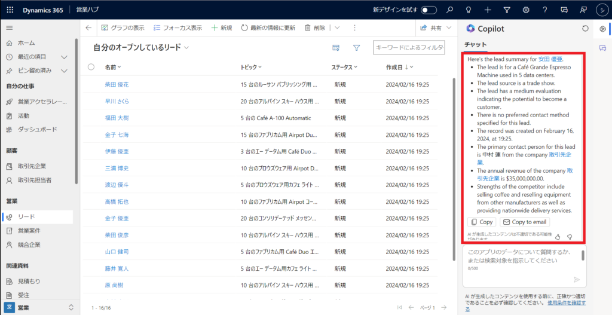Send the Copilot message arrow
Image resolution: width=612 pixels, height=315 pixels.
point(577,280)
